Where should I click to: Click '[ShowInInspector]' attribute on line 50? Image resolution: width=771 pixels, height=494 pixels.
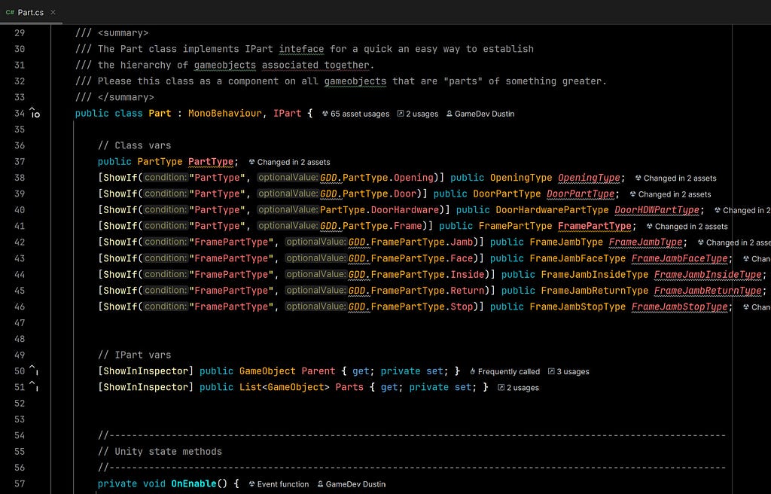tap(145, 371)
